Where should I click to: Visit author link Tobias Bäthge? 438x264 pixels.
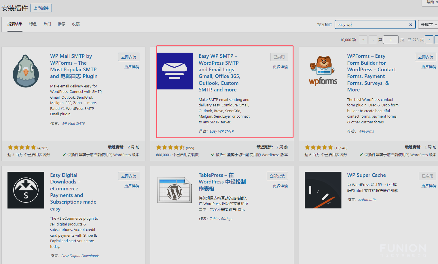(x=221, y=219)
